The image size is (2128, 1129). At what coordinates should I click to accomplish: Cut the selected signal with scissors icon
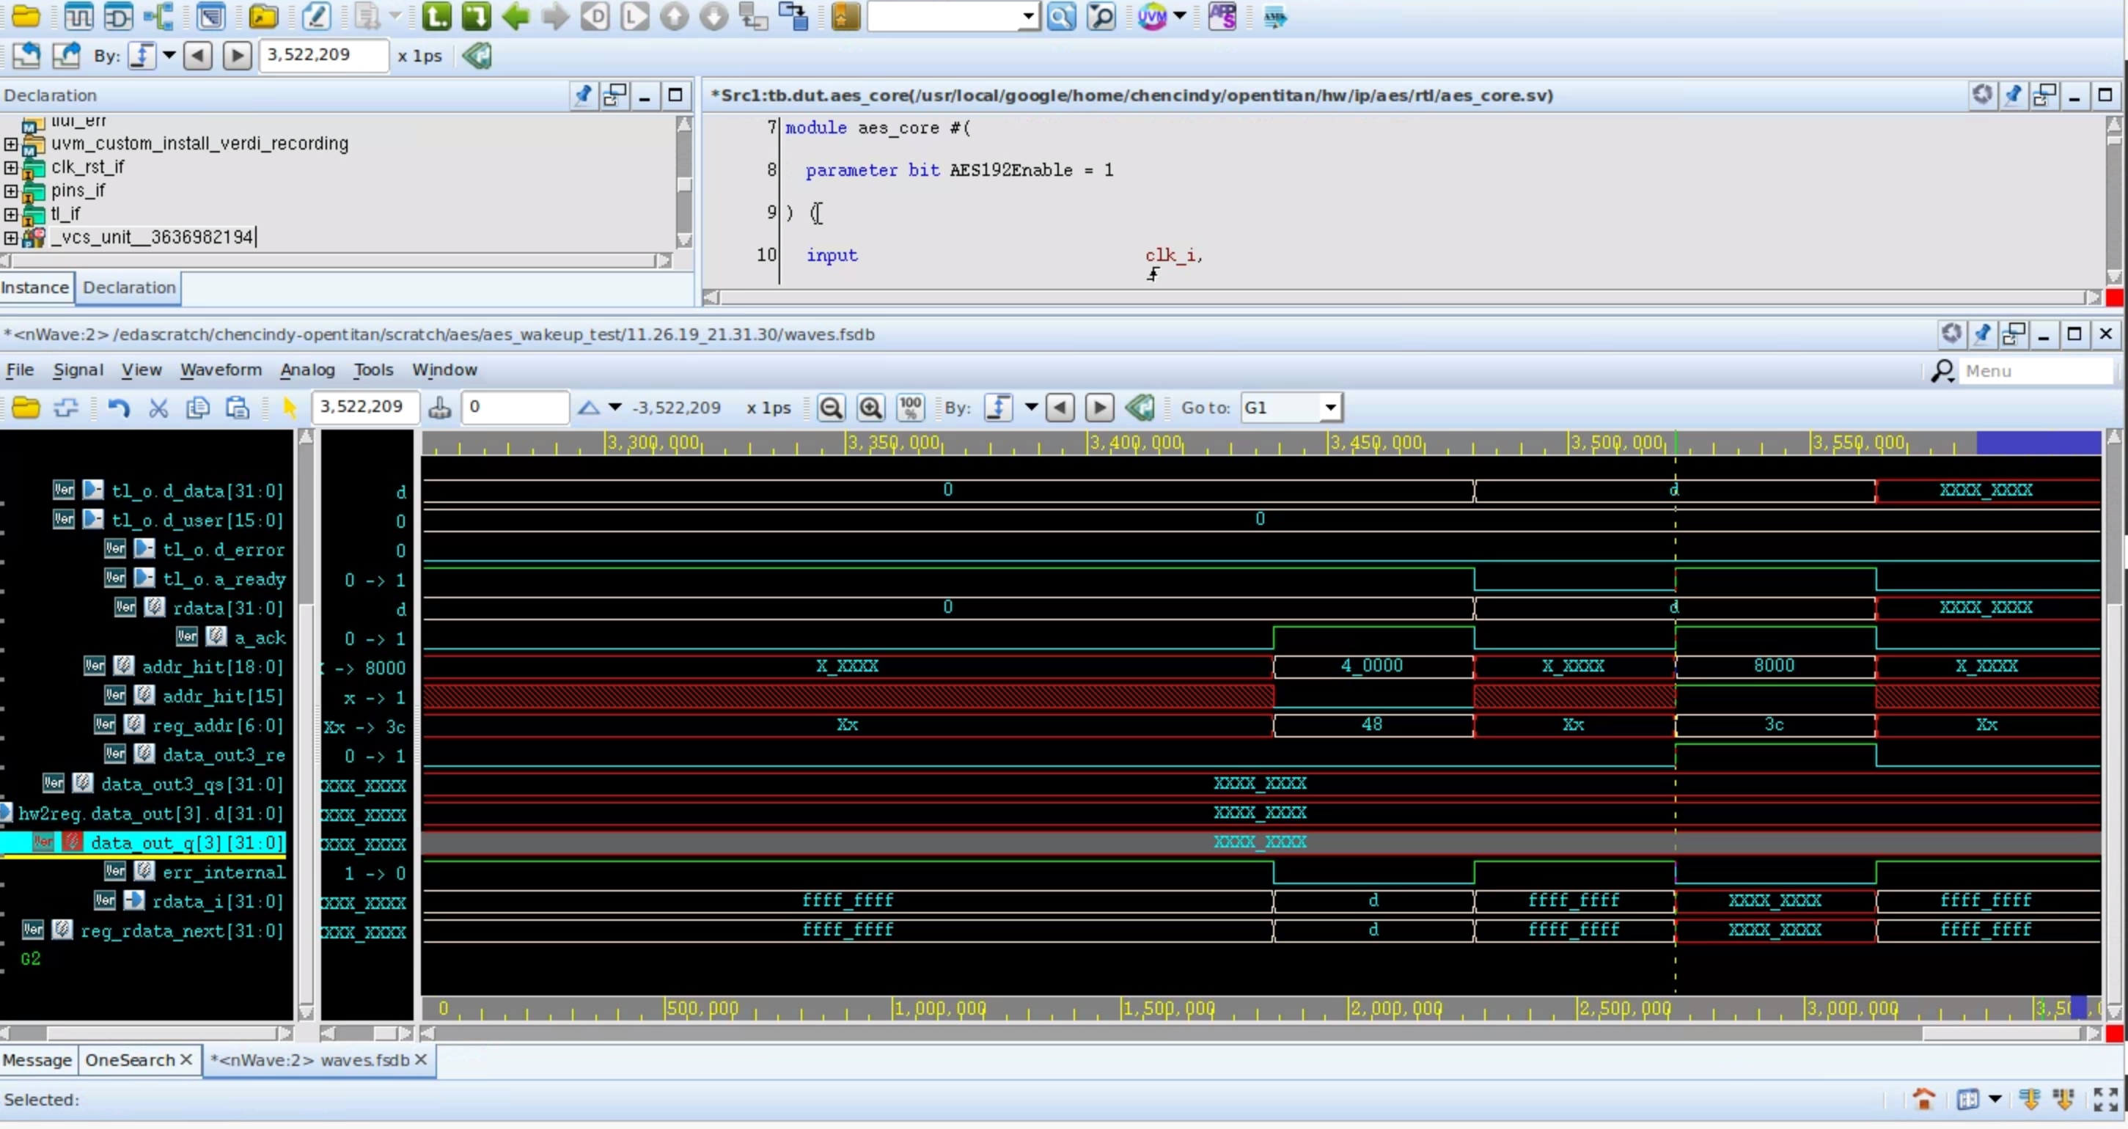pos(158,407)
